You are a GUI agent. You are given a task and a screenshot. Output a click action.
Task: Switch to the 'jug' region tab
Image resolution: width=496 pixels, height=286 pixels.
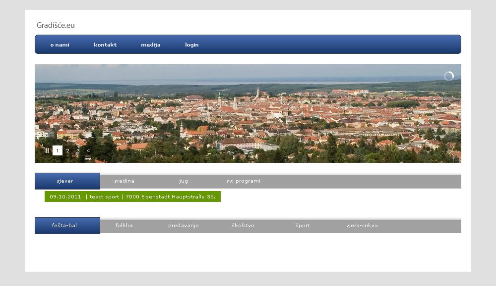[x=184, y=181]
